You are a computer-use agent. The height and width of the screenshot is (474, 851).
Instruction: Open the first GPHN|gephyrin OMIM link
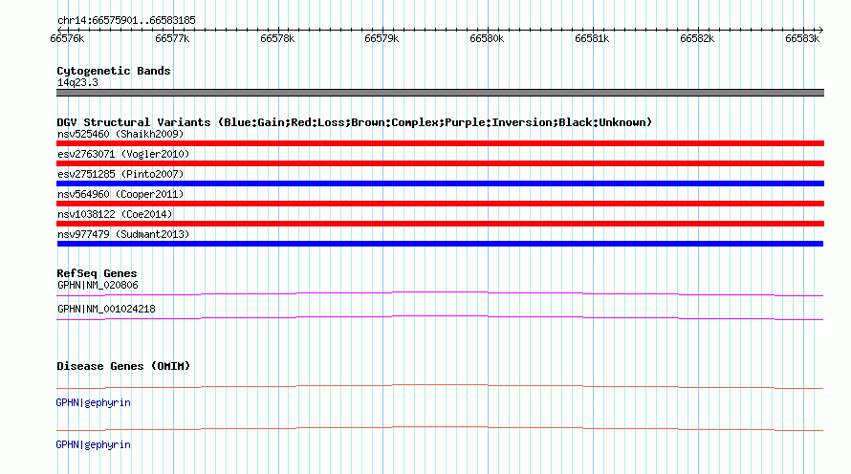pos(94,403)
